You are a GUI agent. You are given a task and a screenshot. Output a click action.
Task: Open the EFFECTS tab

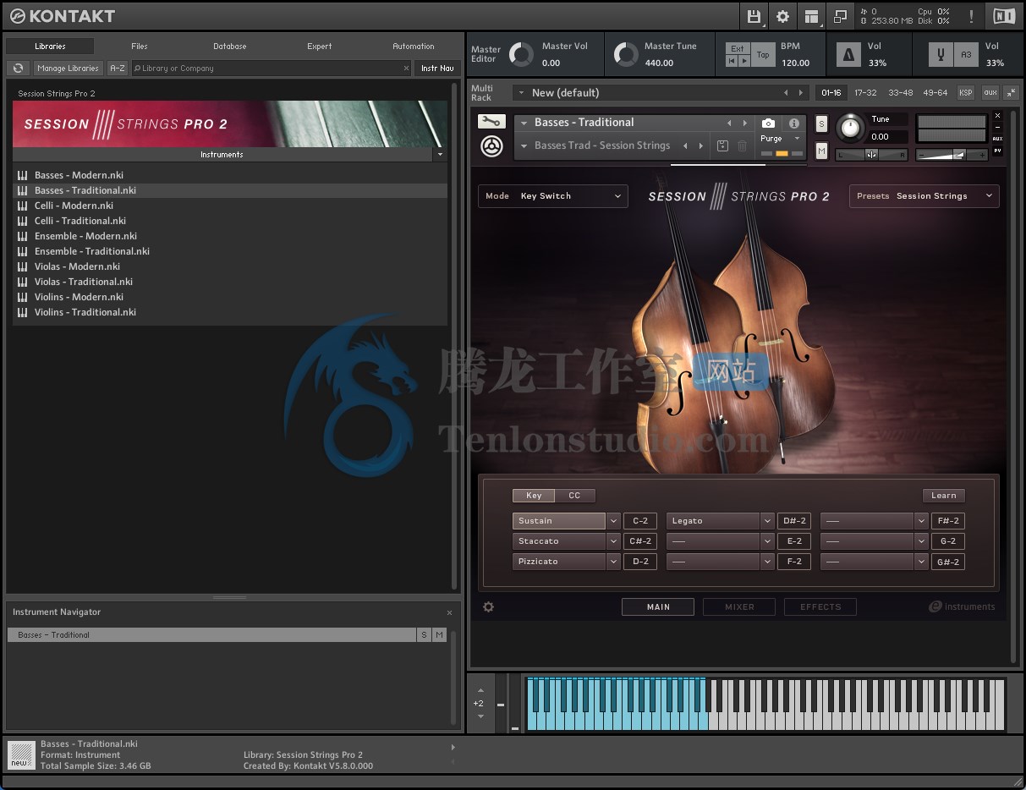coord(820,606)
